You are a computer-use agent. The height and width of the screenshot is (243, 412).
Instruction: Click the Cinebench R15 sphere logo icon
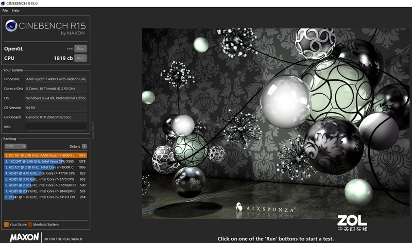click(x=11, y=26)
